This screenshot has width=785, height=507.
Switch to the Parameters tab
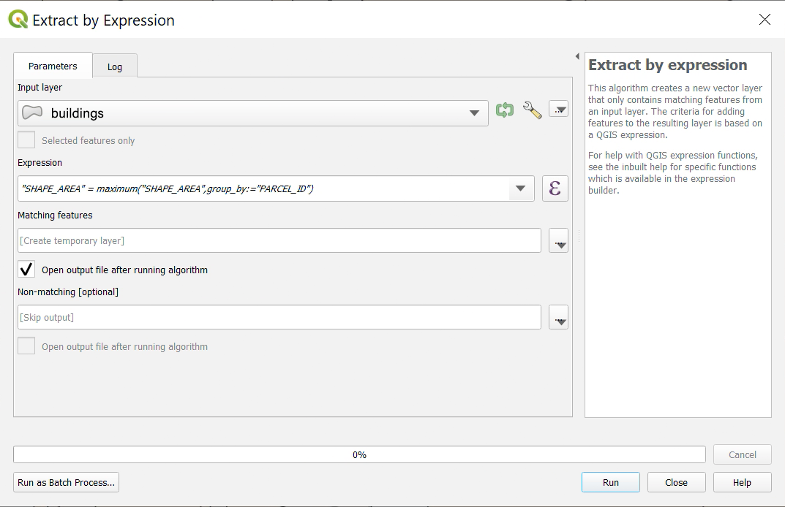tap(53, 66)
